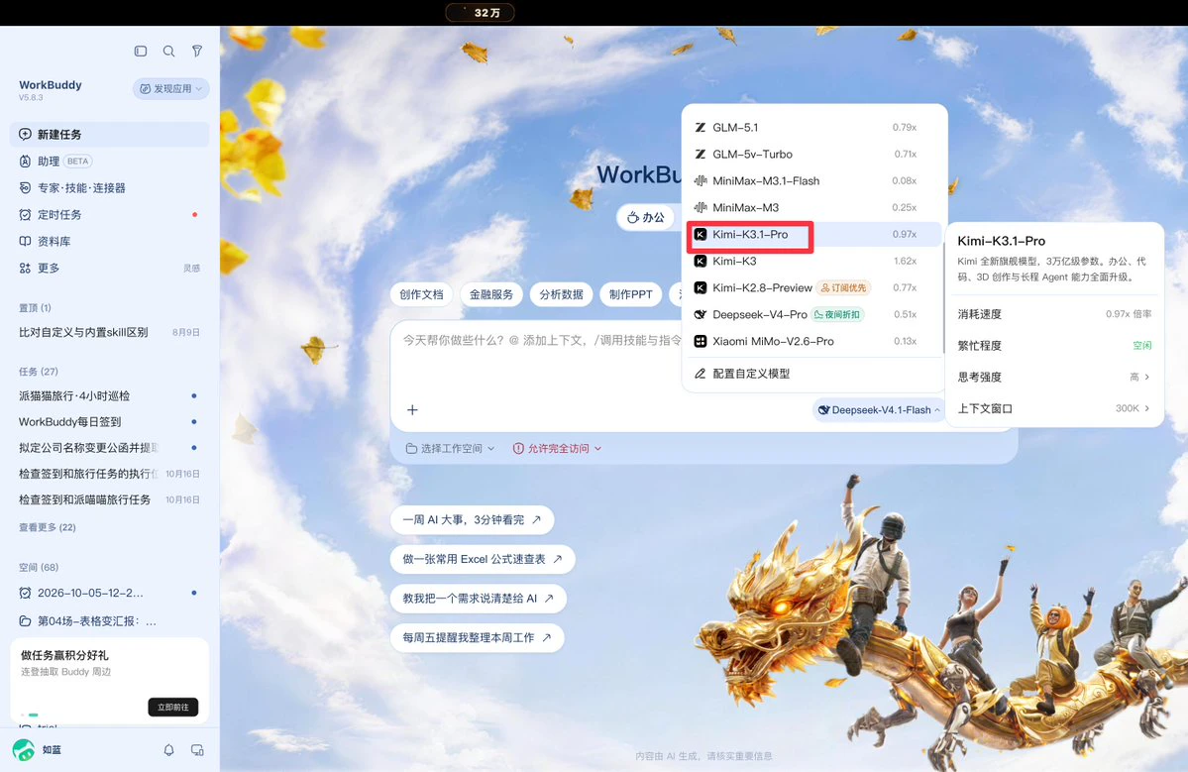Screen dimensions: 1188x772
Task: Open 一周 AI 大事，3分钟看完 suggestion
Action: tap(472, 519)
